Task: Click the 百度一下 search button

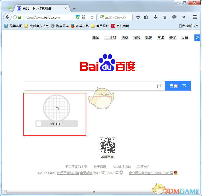Action: 178,86
